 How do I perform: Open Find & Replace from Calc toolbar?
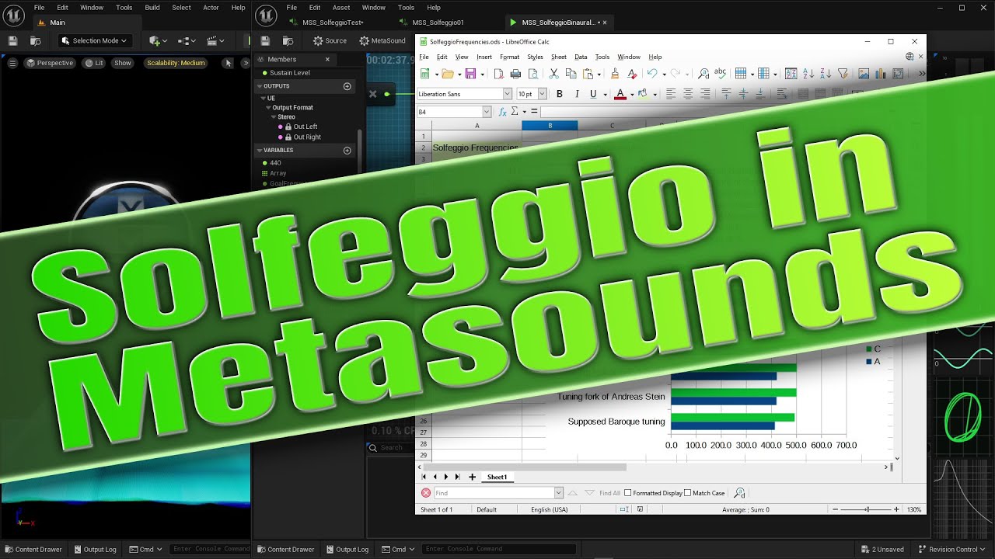(703, 74)
